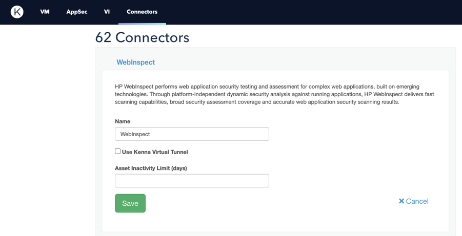Click the WebInspect connector title link

pyautogui.click(x=135, y=62)
